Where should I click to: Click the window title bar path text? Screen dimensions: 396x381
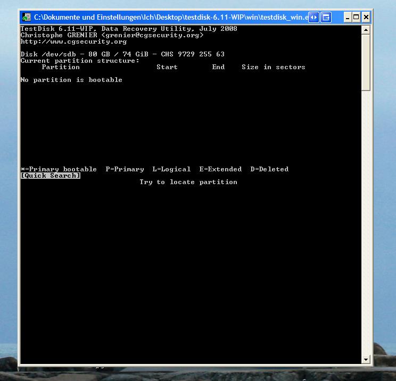click(x=171, y=17)
